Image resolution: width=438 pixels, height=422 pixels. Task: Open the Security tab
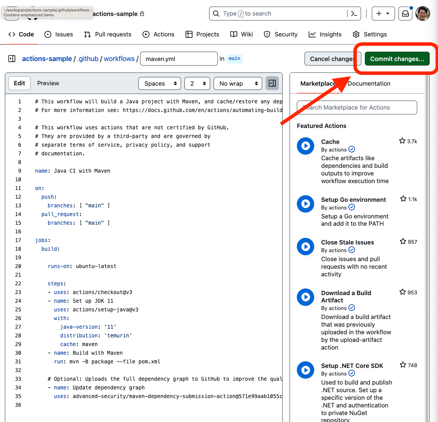click(281, 34)
